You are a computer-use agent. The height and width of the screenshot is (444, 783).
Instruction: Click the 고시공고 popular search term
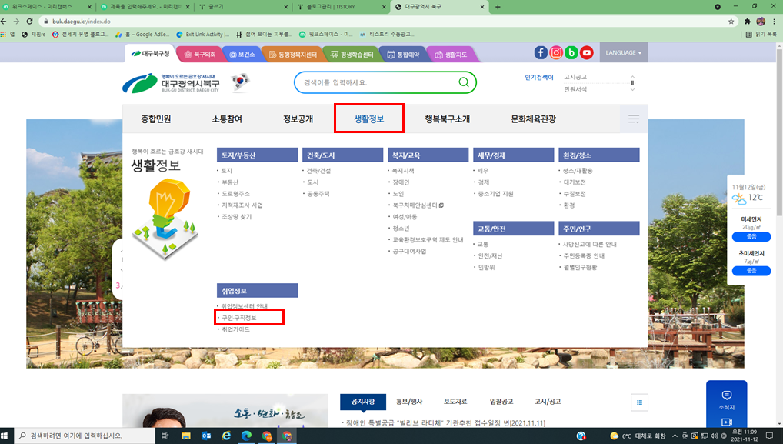pyautogui.click(x=575, y=77)
